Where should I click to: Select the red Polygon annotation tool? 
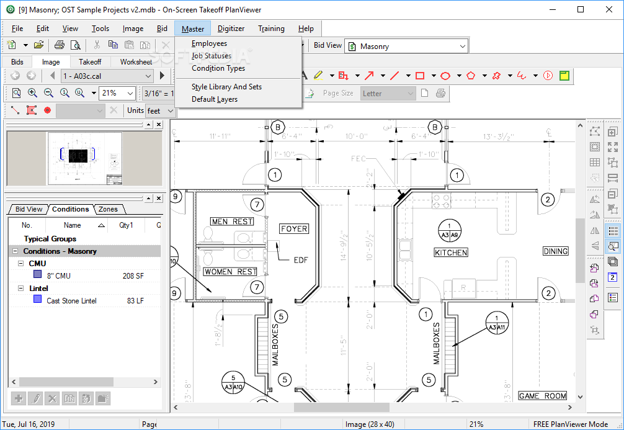(471, 75)
